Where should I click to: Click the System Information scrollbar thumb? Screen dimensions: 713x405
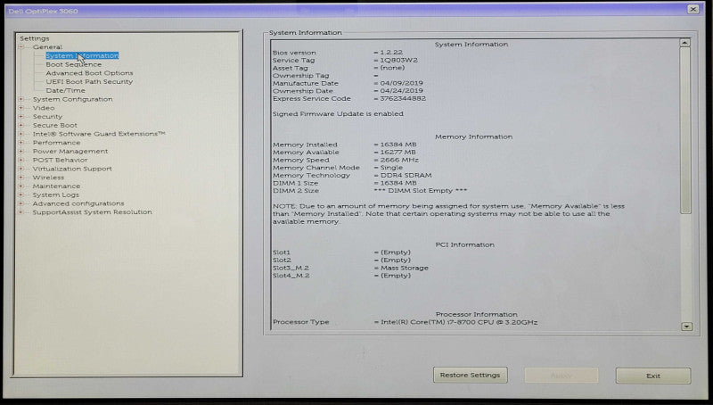(x=685, y=130)
